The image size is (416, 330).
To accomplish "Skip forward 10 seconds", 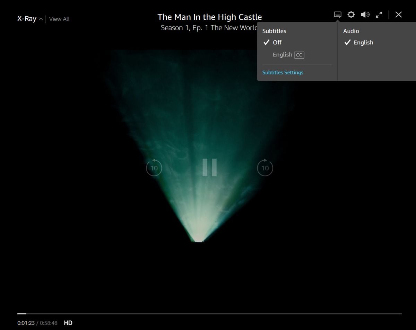I will [265, 168].
